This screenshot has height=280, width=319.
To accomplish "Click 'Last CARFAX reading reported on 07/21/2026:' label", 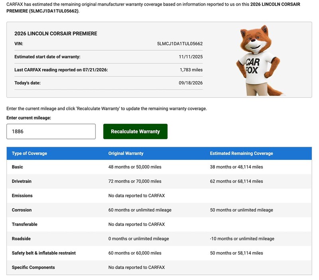I will [x=61, y=70].
